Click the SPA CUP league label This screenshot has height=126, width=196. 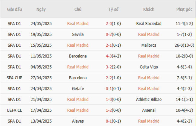14,78
